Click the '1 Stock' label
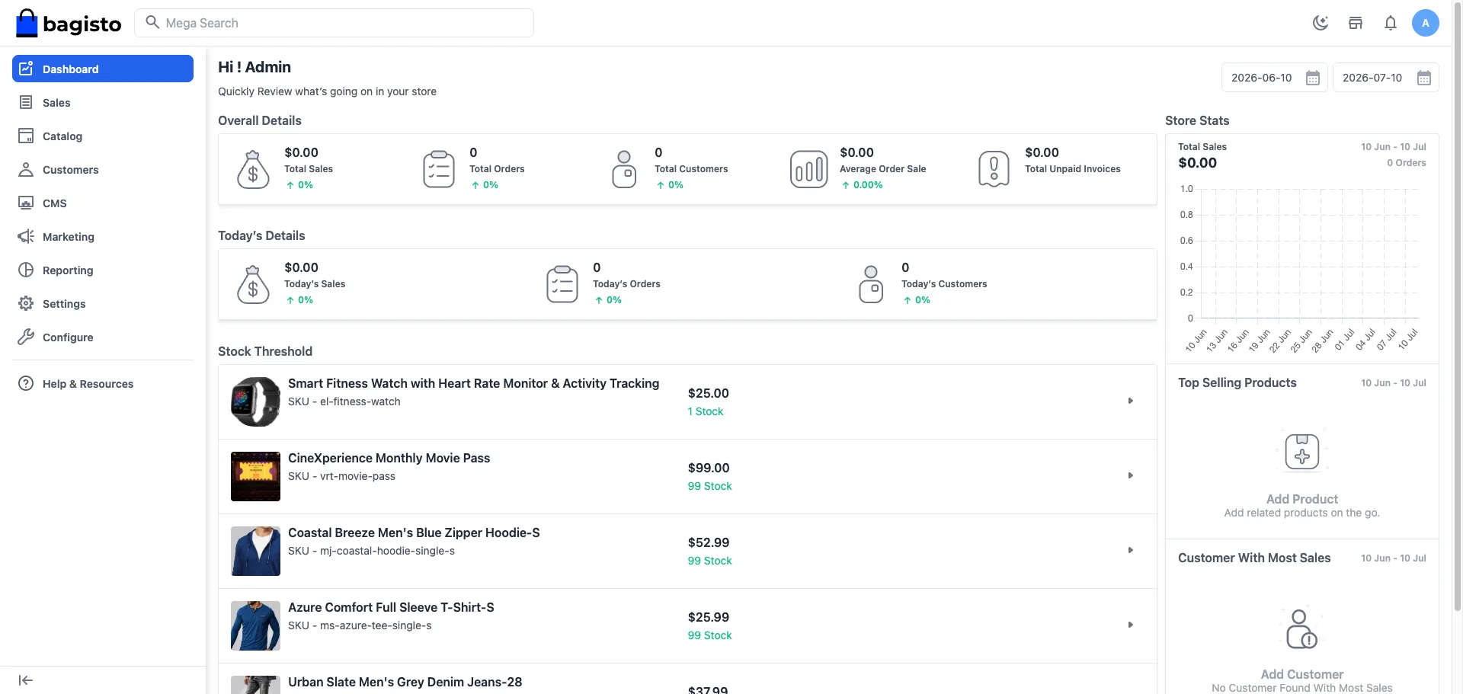Image resolution: width=1463 pixels, height=694 pixels. tap(706, 411)
